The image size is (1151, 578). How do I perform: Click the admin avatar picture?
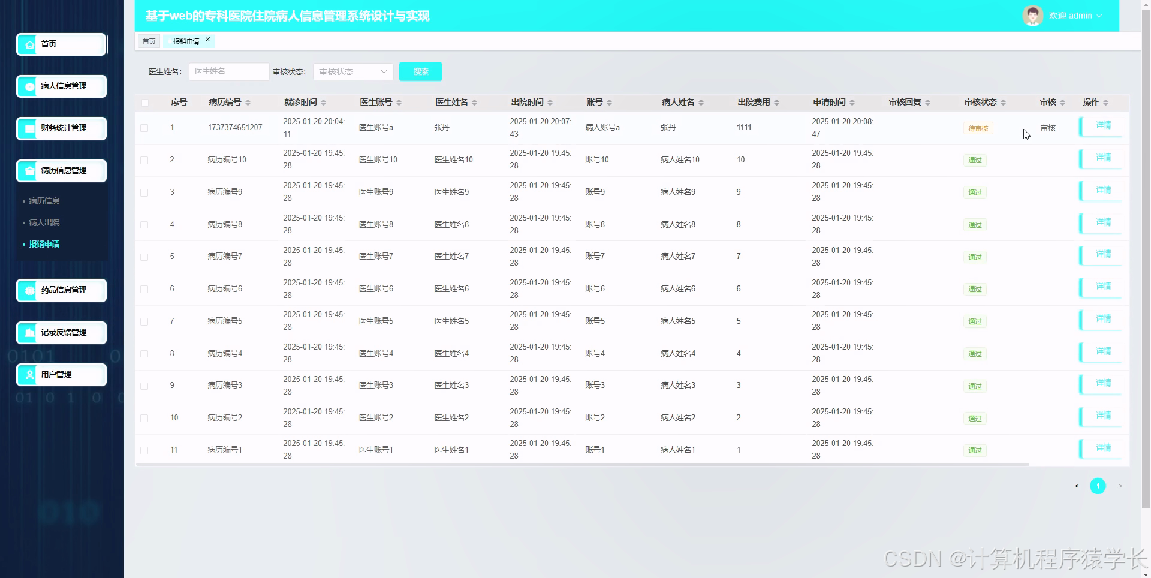pos(1032,16)
